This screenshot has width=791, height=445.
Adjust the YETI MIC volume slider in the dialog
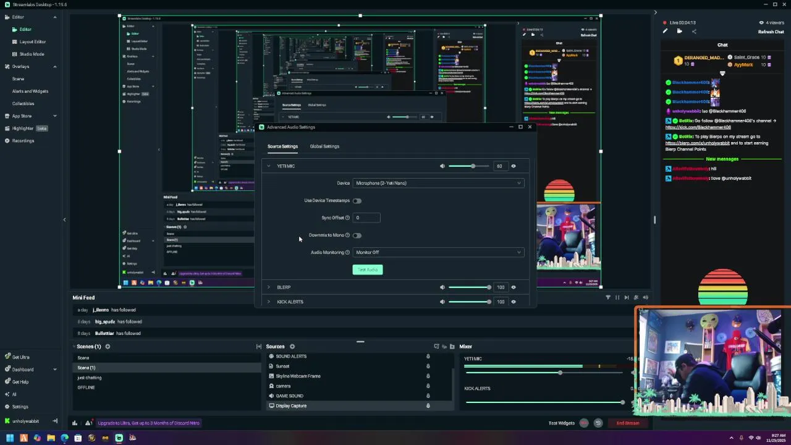click(x=470, y=166)
